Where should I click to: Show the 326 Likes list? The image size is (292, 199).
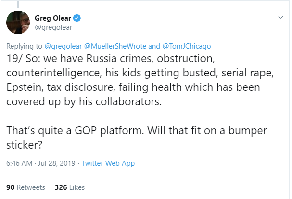[70, 187]
